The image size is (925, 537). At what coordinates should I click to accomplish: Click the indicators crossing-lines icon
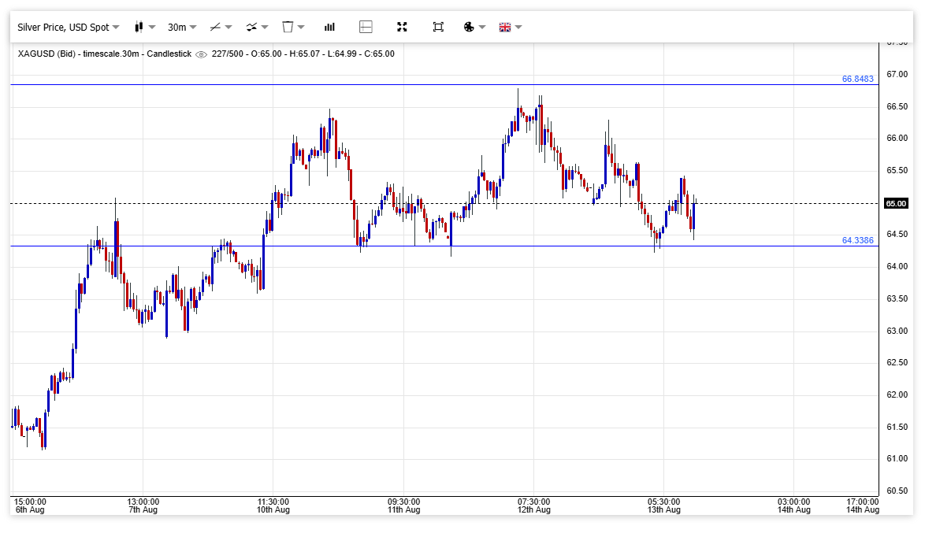coord(252,27)
